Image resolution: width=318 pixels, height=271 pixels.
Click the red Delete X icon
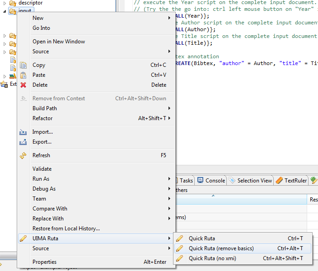coord(23,85)
